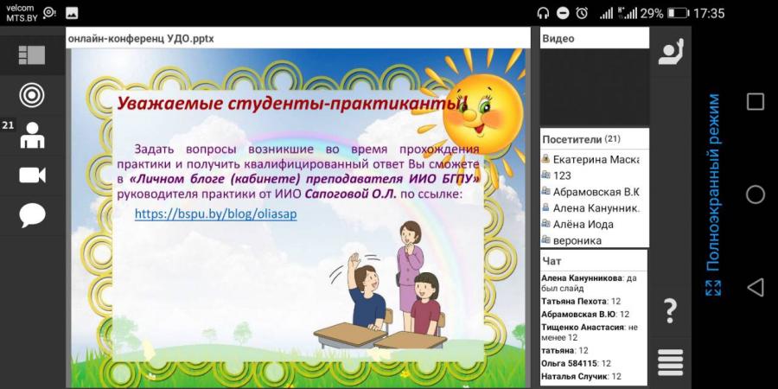Tap the raise hand icon

pos(671,52)
